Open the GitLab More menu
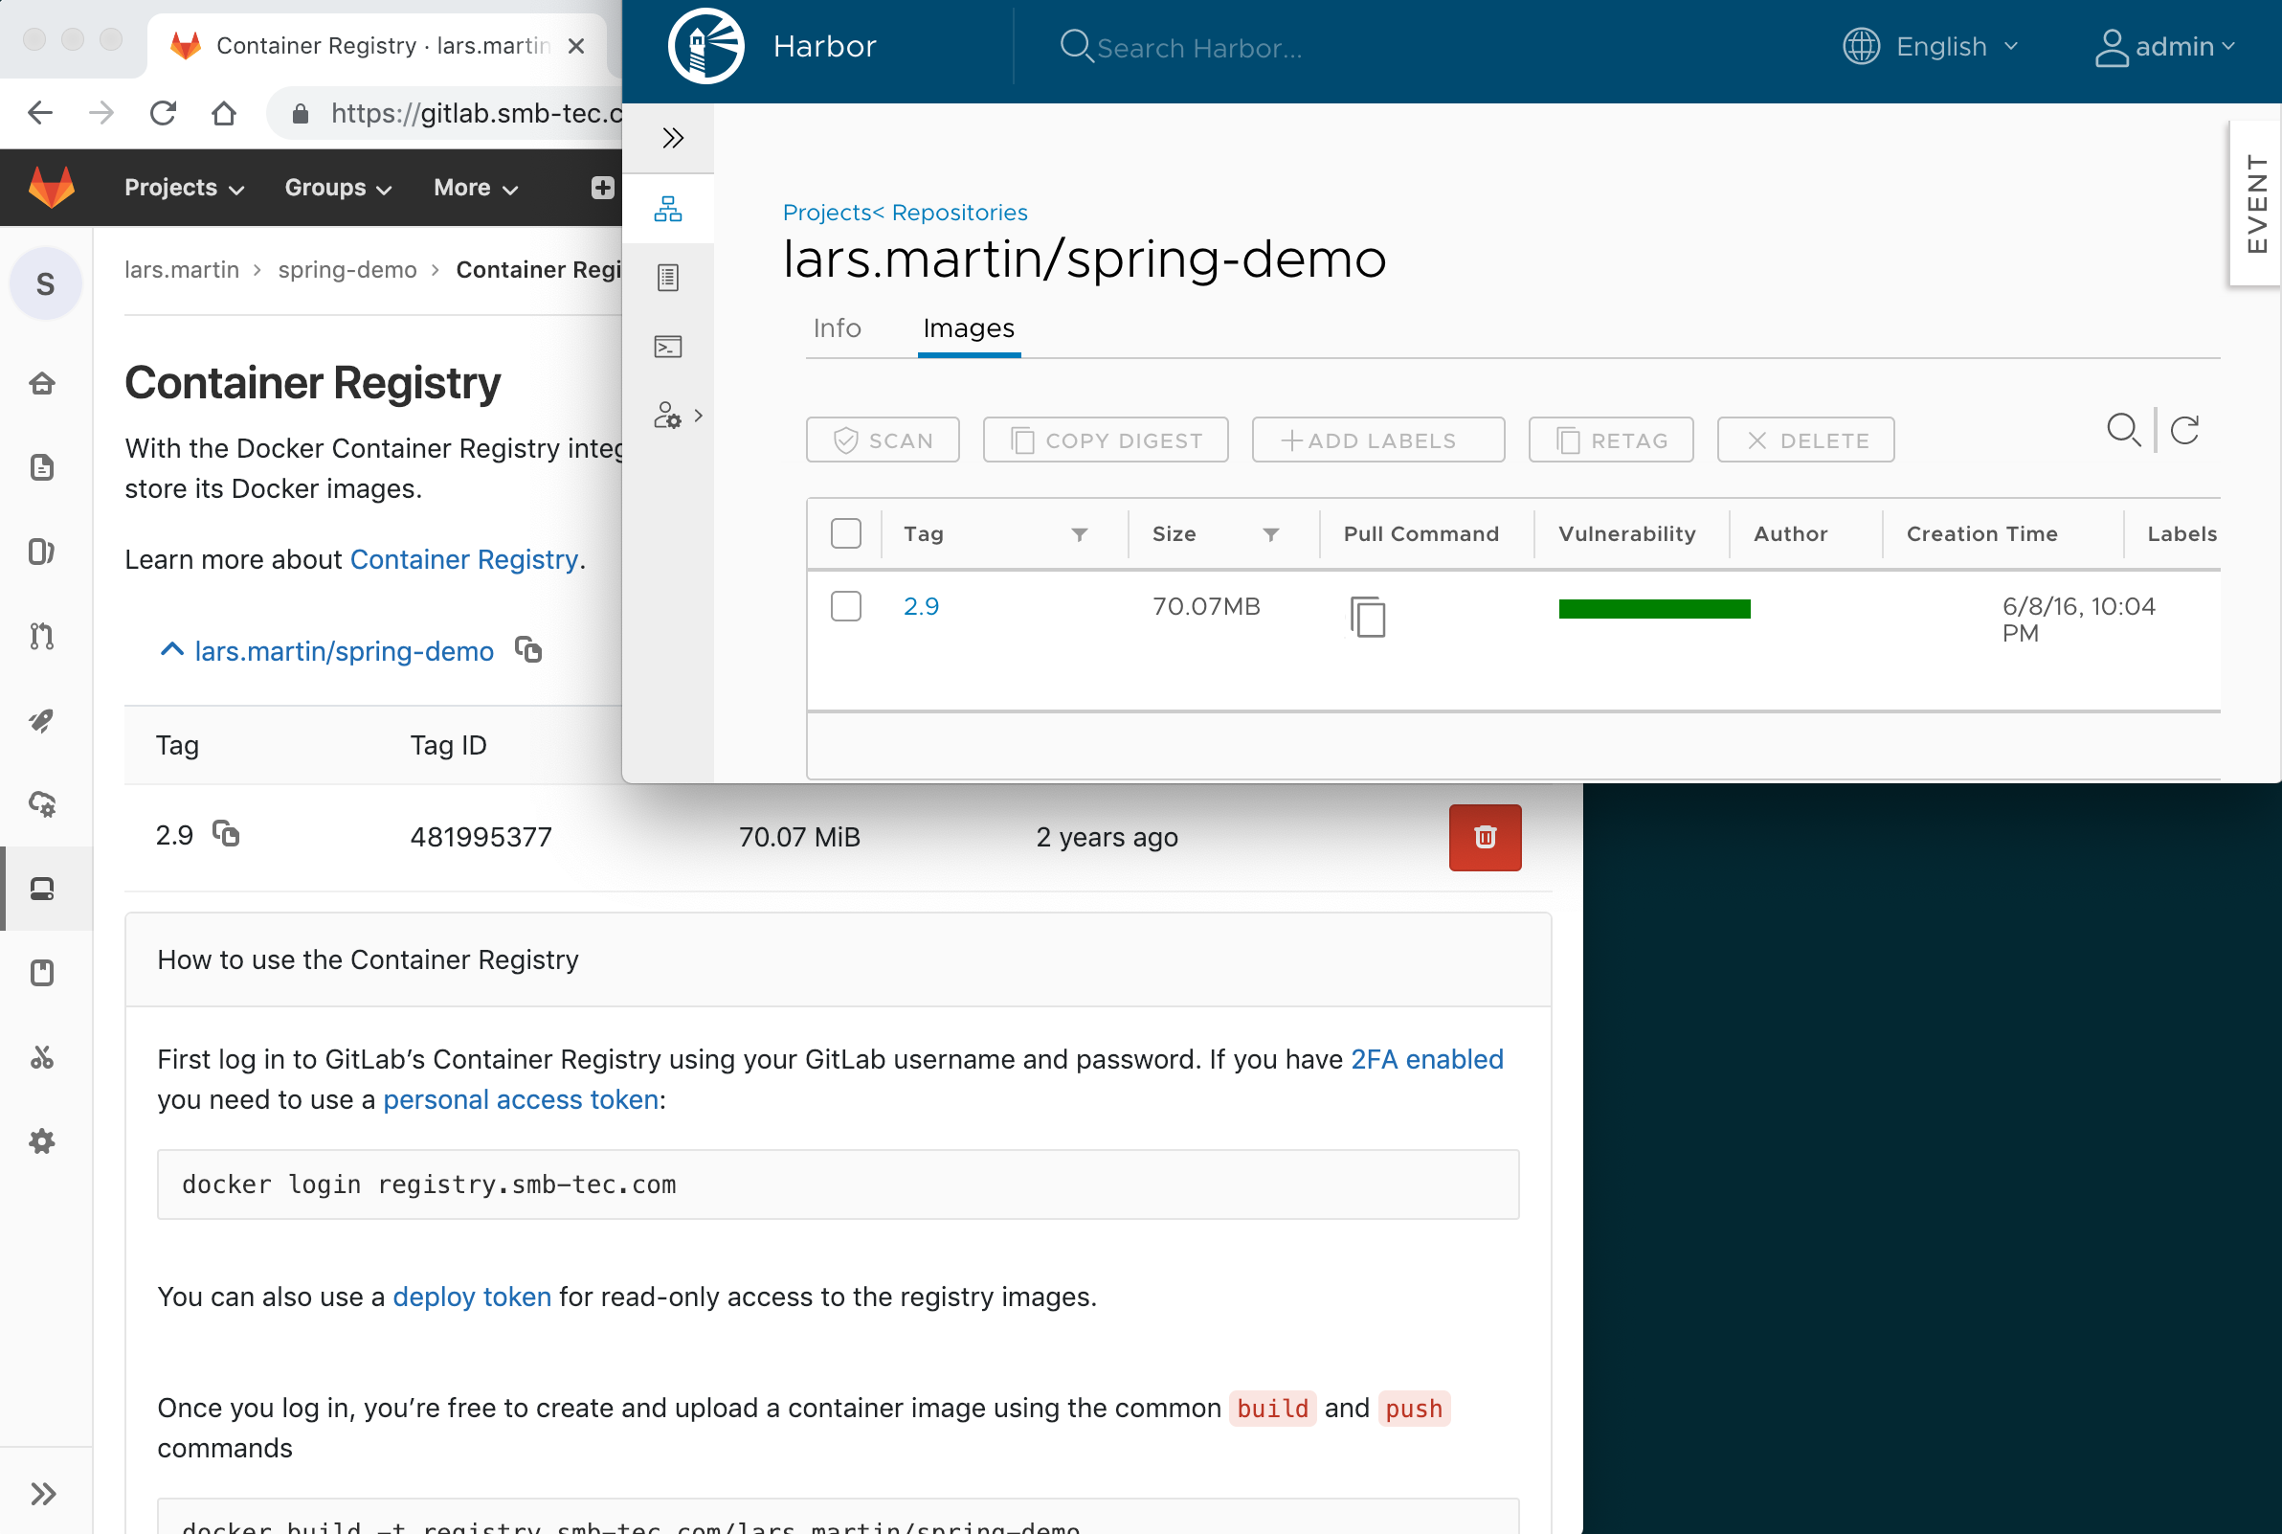2282x1534 pixels. tap(475, 187)
